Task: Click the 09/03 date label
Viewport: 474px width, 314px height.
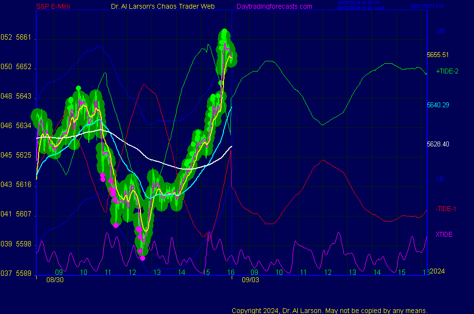Action: pyautogui.click(x=251, y=280)
